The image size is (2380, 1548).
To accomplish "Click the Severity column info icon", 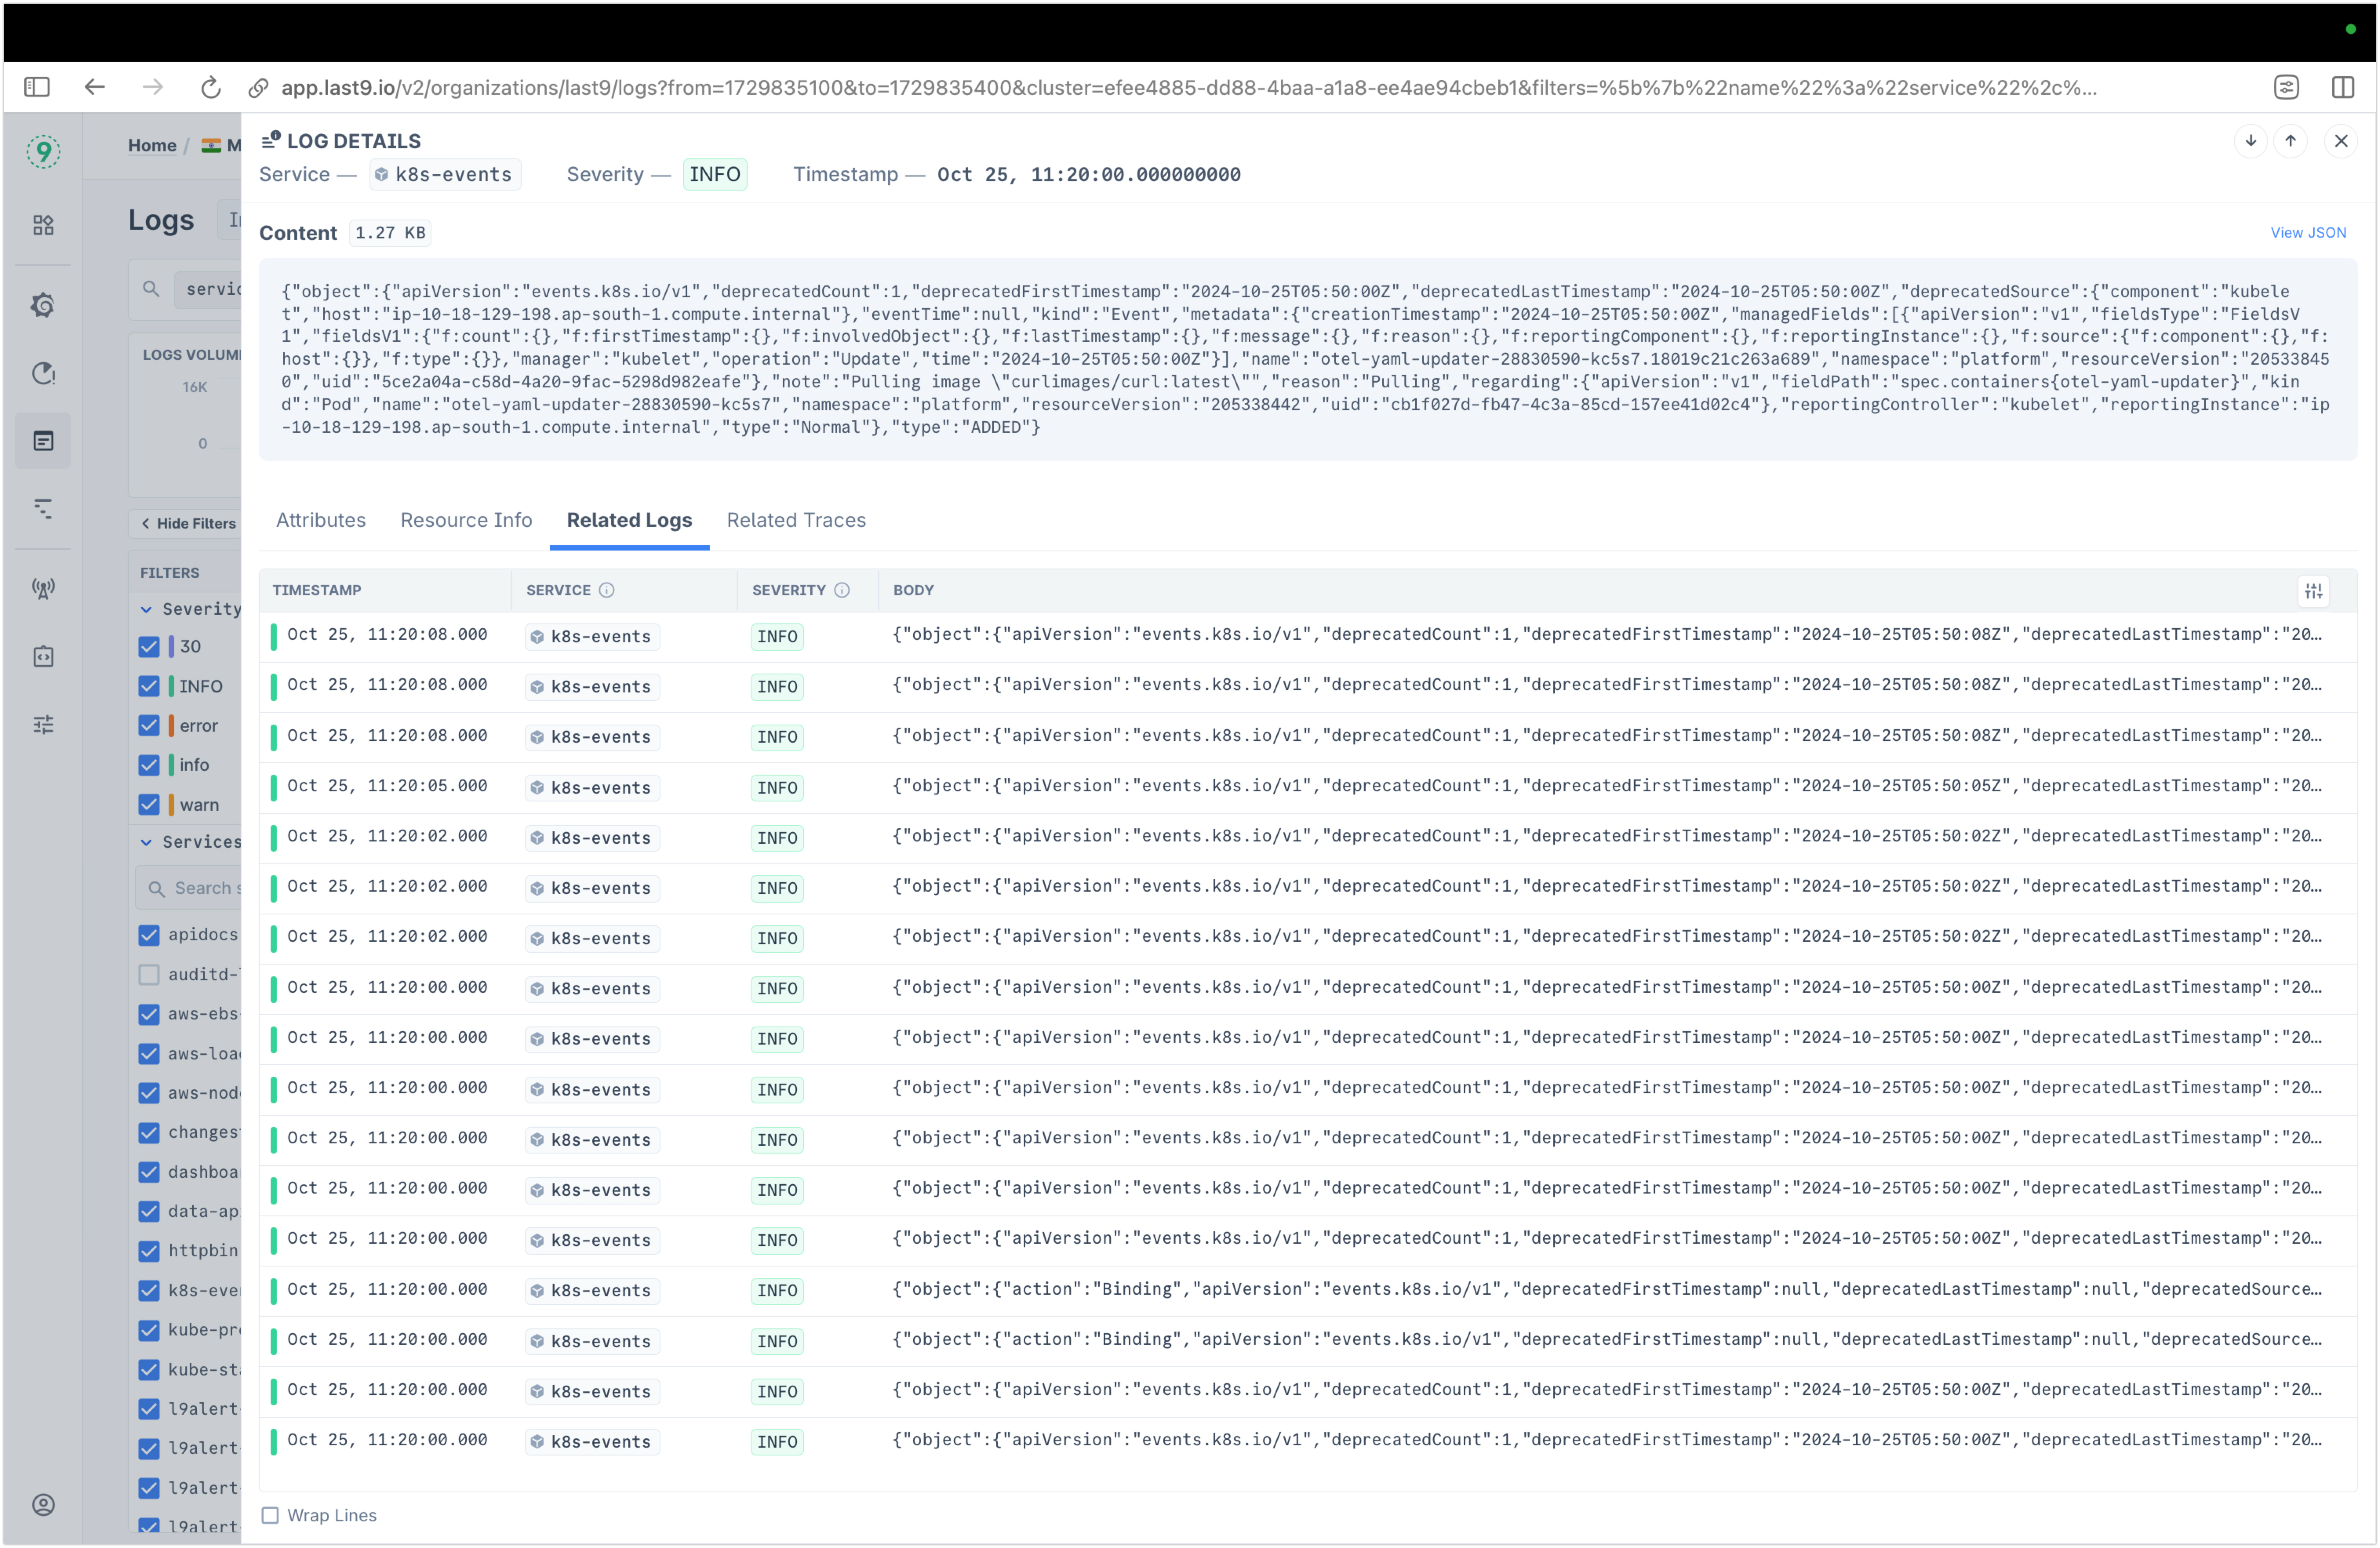I will tap(842, 590).
